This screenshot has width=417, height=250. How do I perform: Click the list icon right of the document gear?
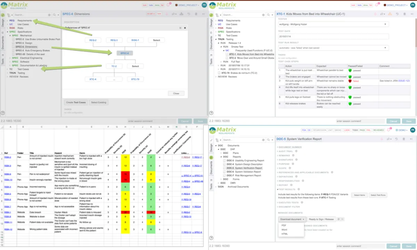(x=342, y=219)
